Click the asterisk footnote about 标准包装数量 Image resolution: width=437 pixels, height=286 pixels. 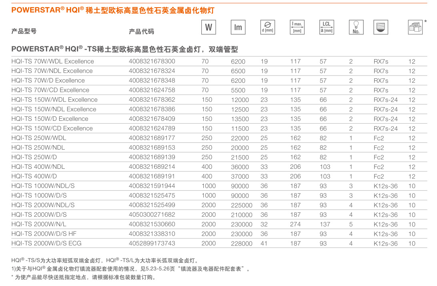tap(84, 277)
